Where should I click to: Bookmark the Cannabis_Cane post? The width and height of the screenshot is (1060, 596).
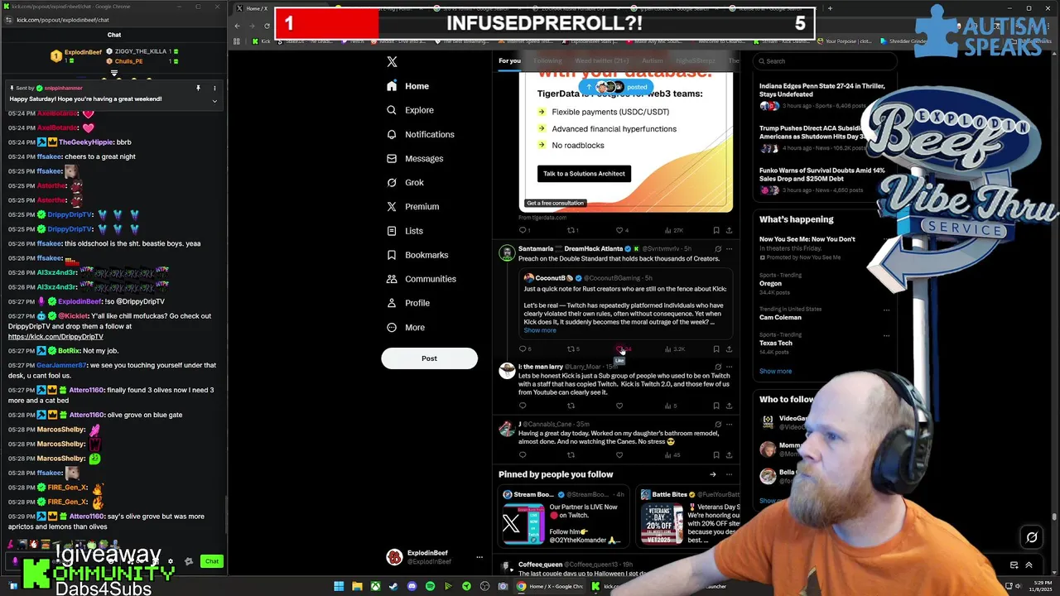716,454
